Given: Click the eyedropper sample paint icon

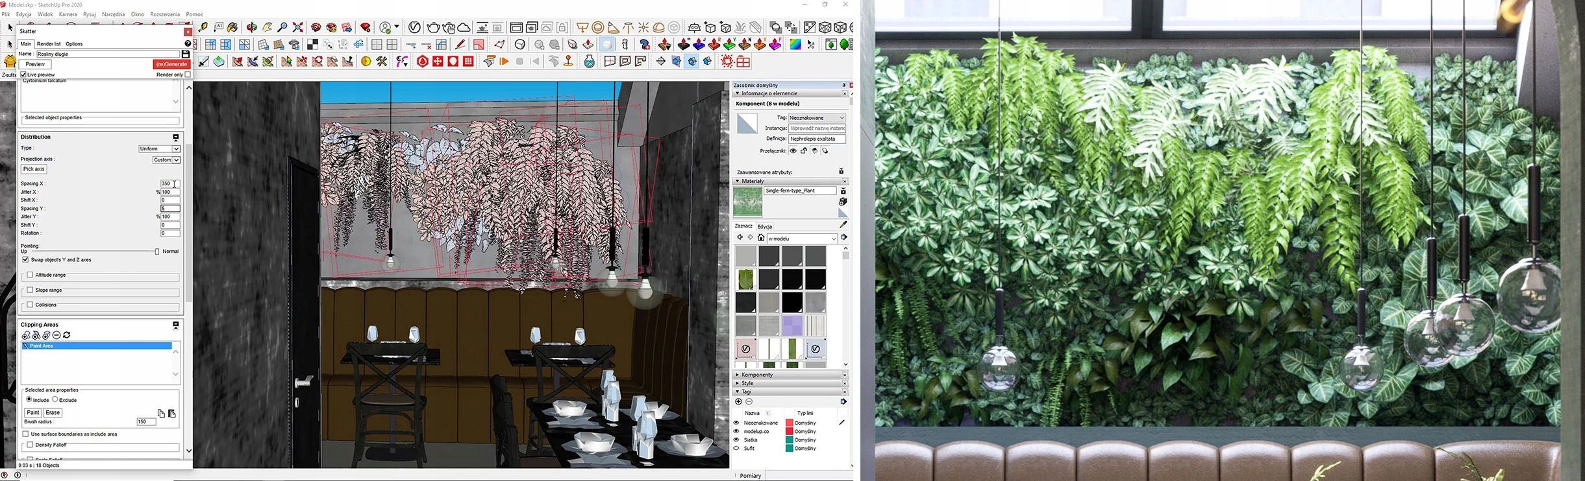Looking at the screenshot, I should tap(843, 224).
